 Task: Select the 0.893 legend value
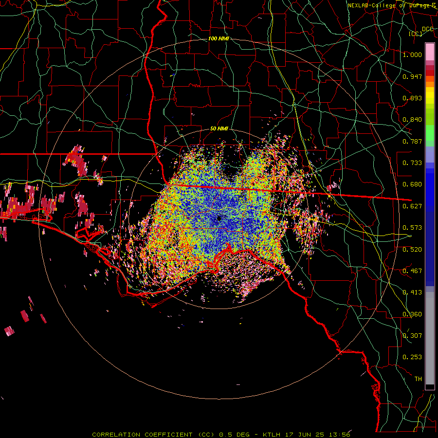(x=412, y=98)
